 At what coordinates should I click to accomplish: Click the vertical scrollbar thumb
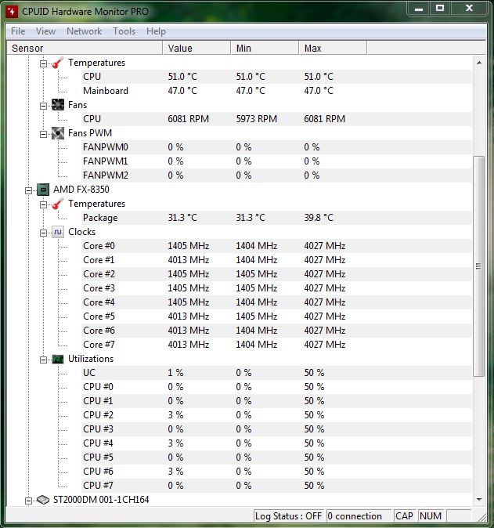478,266
